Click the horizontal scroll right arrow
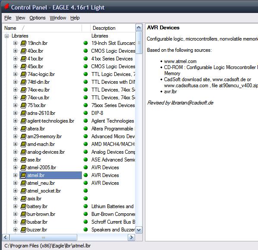 pyautogui.click(x=132, y=237)
